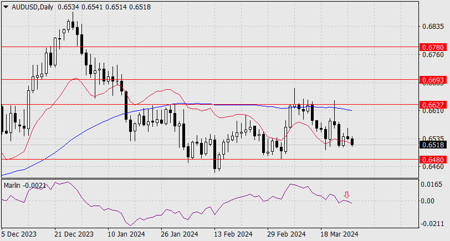The height and width of the screenshot is (241, 450).
Task: Open the chart menu triangle beside AUDUSD
Action: tap(6, 7)
